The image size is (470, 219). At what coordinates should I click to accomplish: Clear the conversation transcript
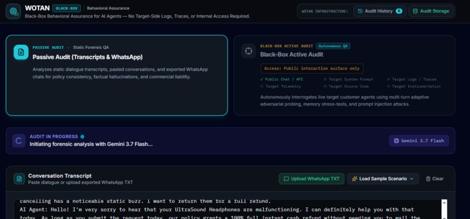pos(434,179)
